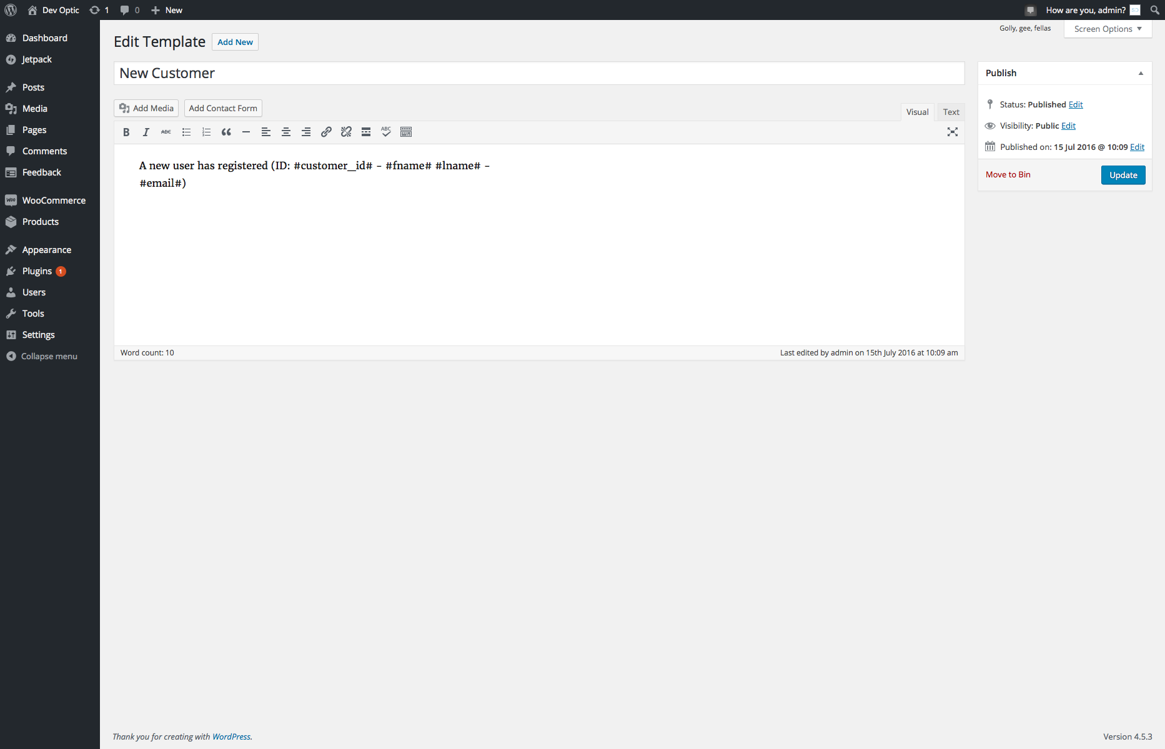This screenshot has height=749, width=1165.
Task: Enter distraction-free writing mode
Action: click(x=953, y=132)
